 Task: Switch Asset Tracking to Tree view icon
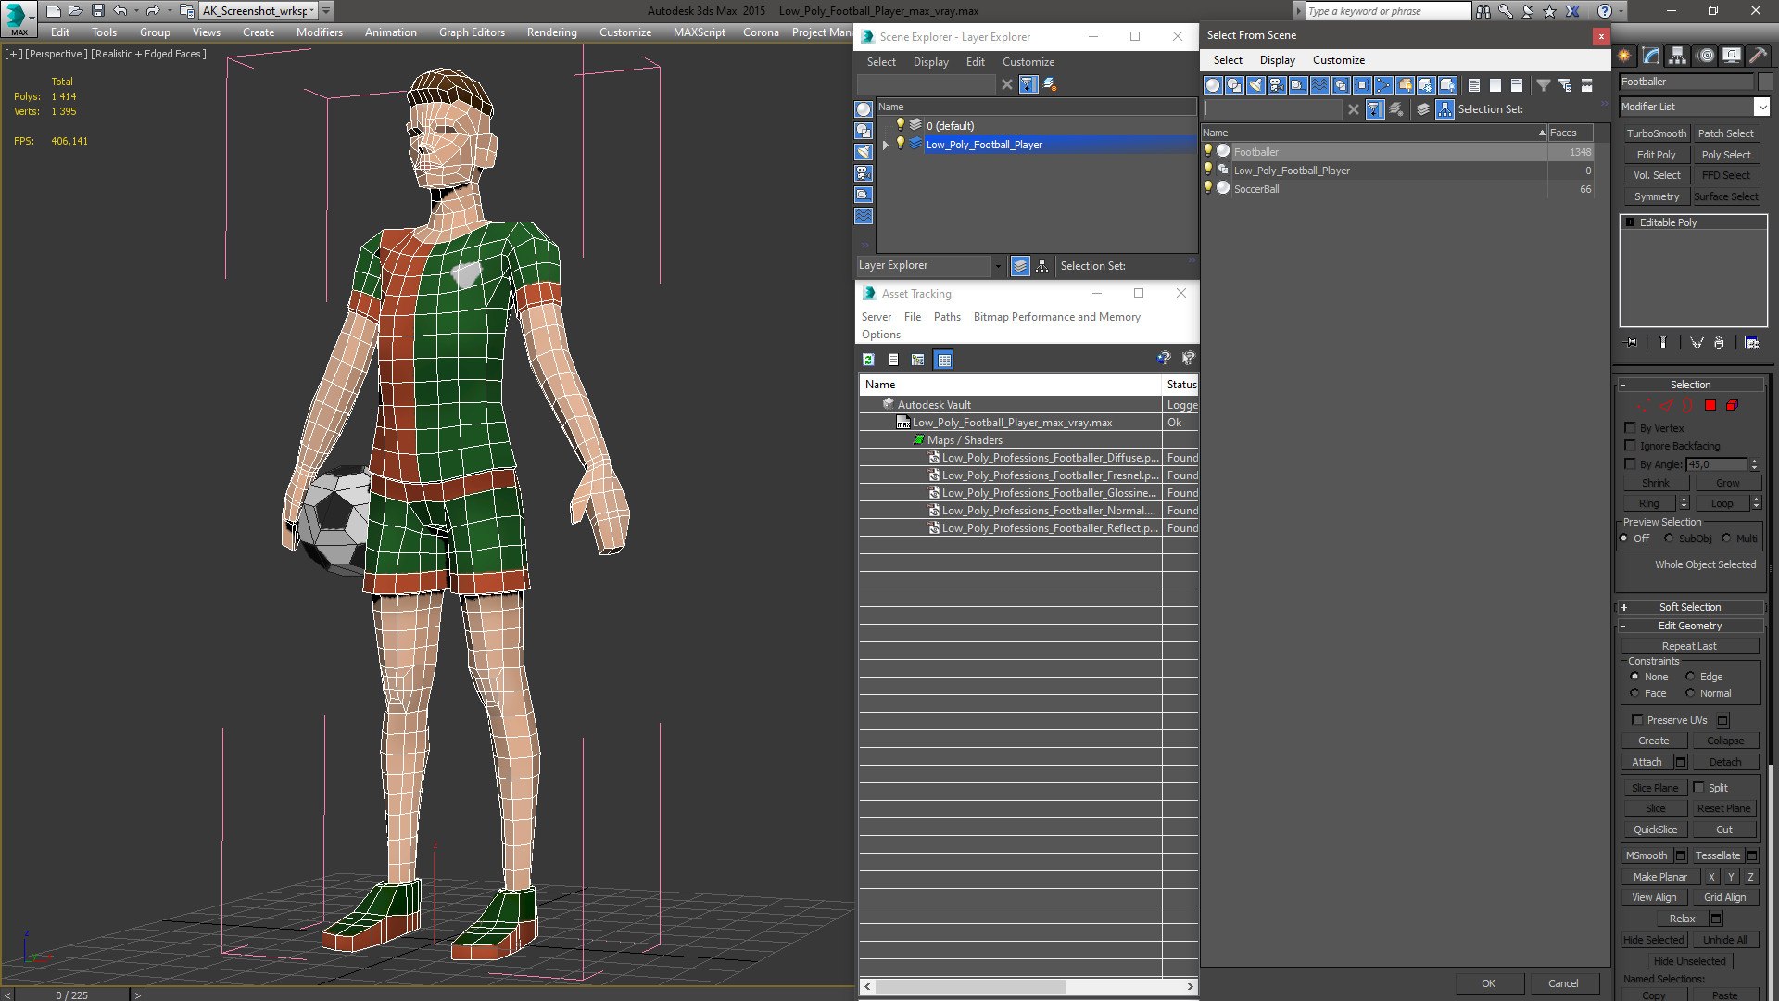click(x=918, y=360)
